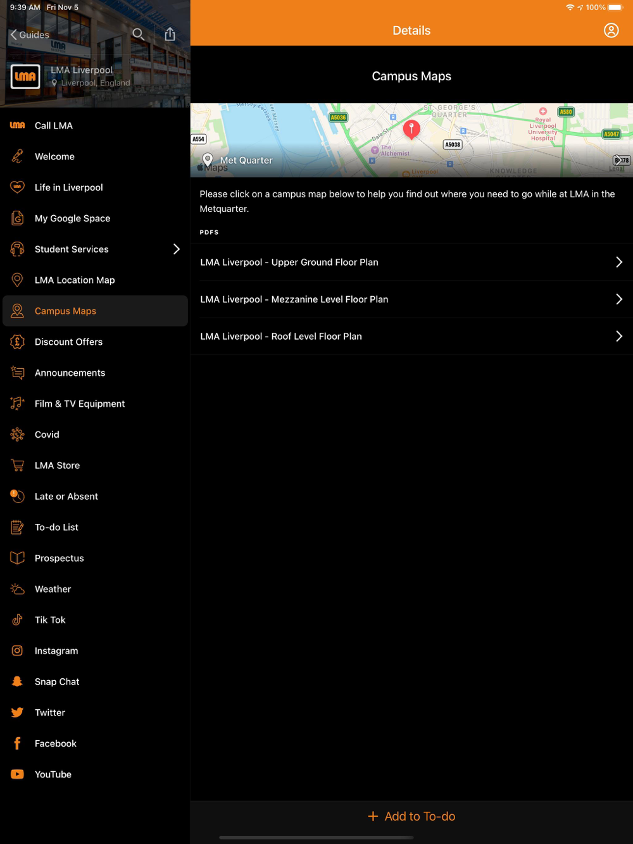
Task: Tap chevron on Upper Ground Floor Plan row
Action: click(x=619, y=262)
